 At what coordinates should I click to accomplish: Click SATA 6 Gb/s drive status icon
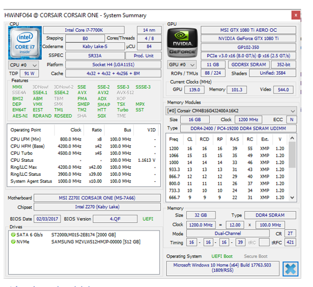tap(13, 235)
